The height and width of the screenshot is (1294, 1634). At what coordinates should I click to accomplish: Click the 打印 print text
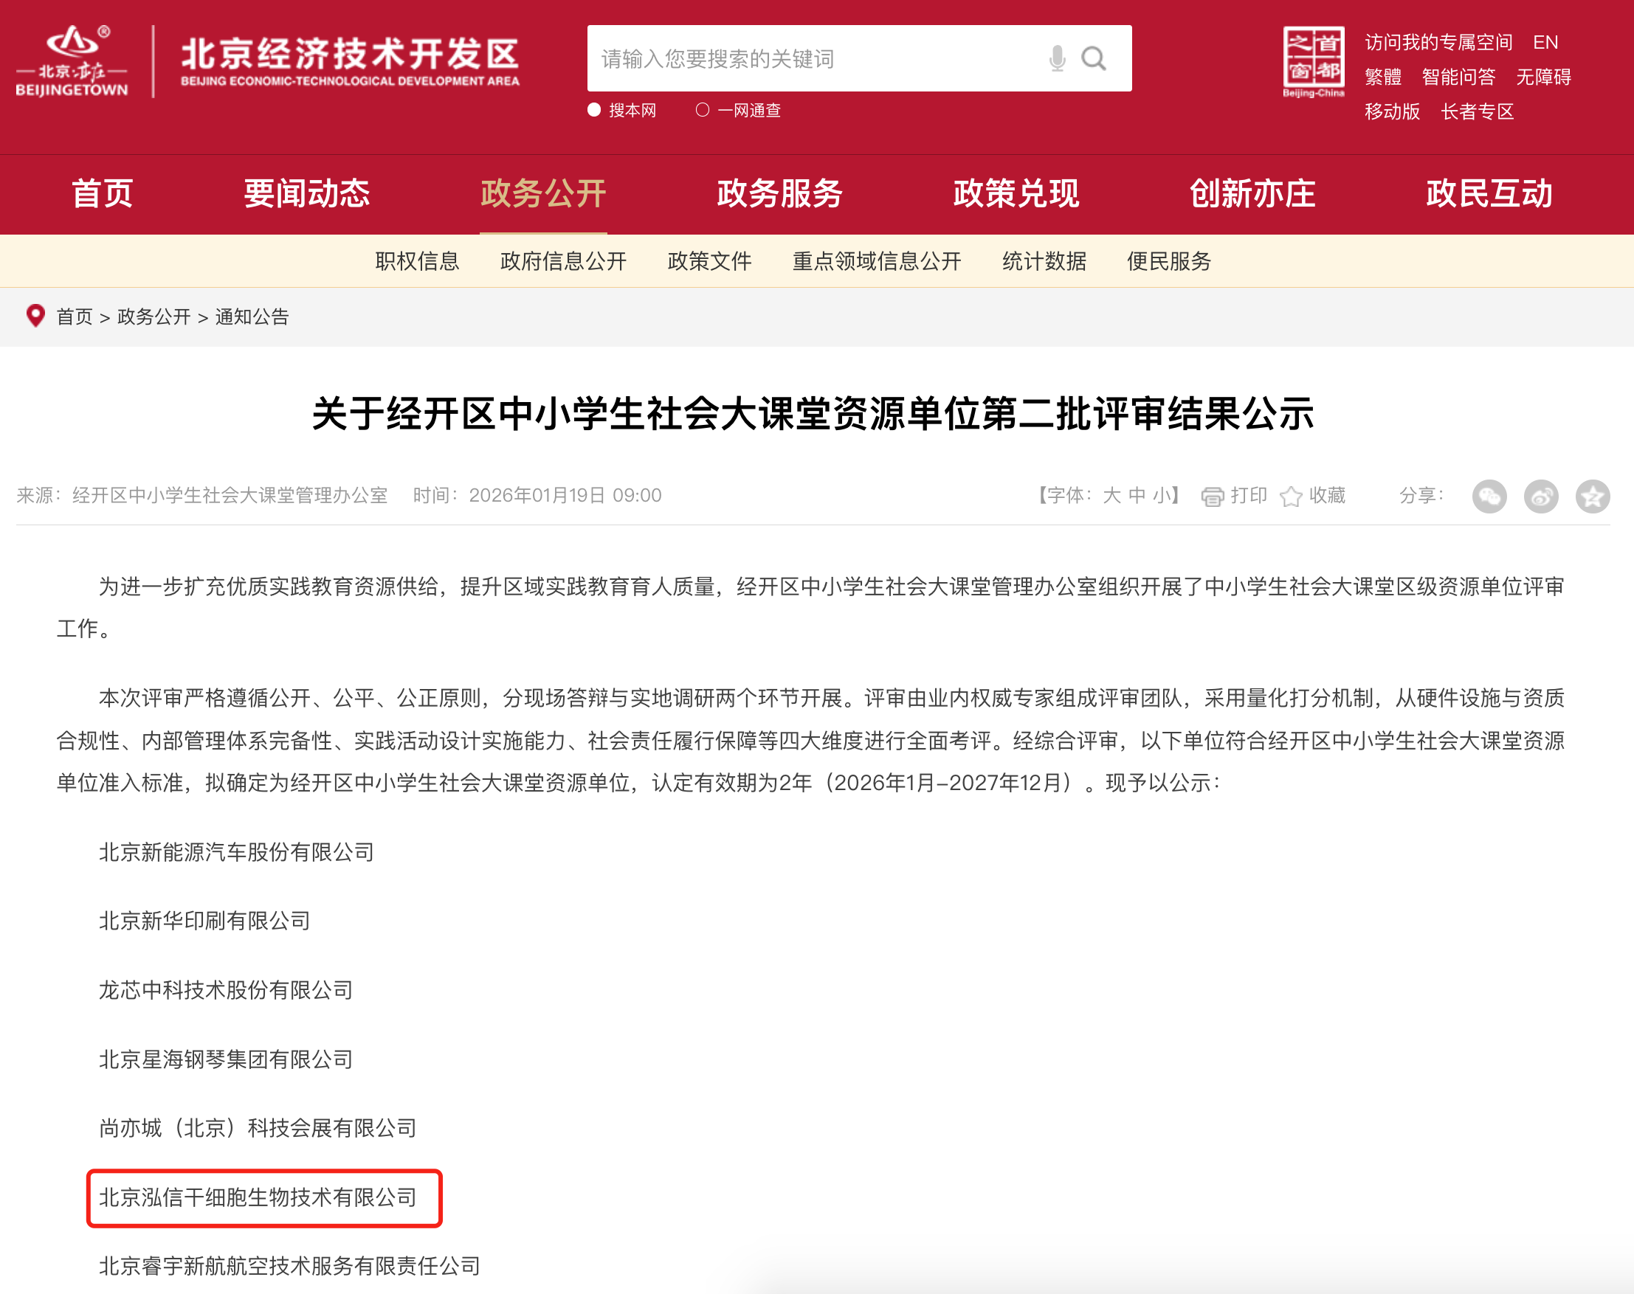click(x=1249, y=496)
